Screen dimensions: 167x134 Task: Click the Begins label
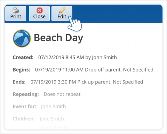[x=22, y=70]
